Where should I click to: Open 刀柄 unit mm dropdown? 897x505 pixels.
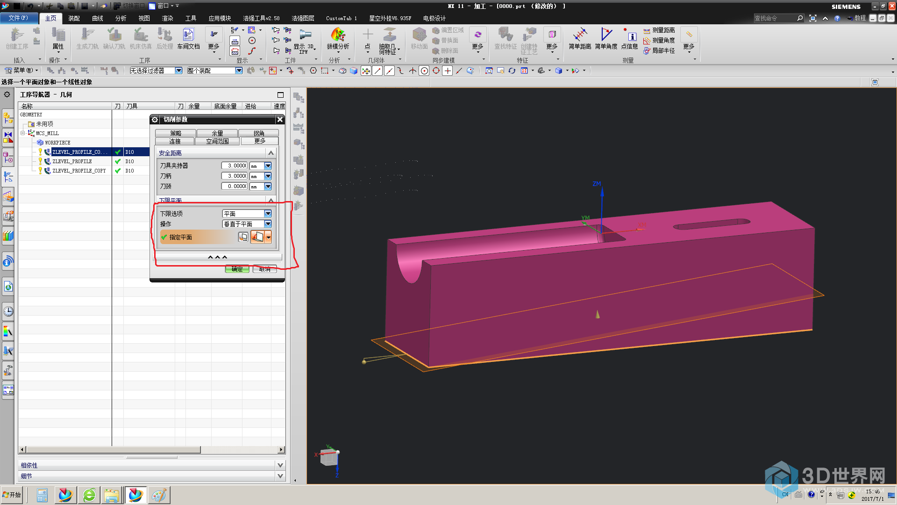pyautogui.click(x=268, y=176)
